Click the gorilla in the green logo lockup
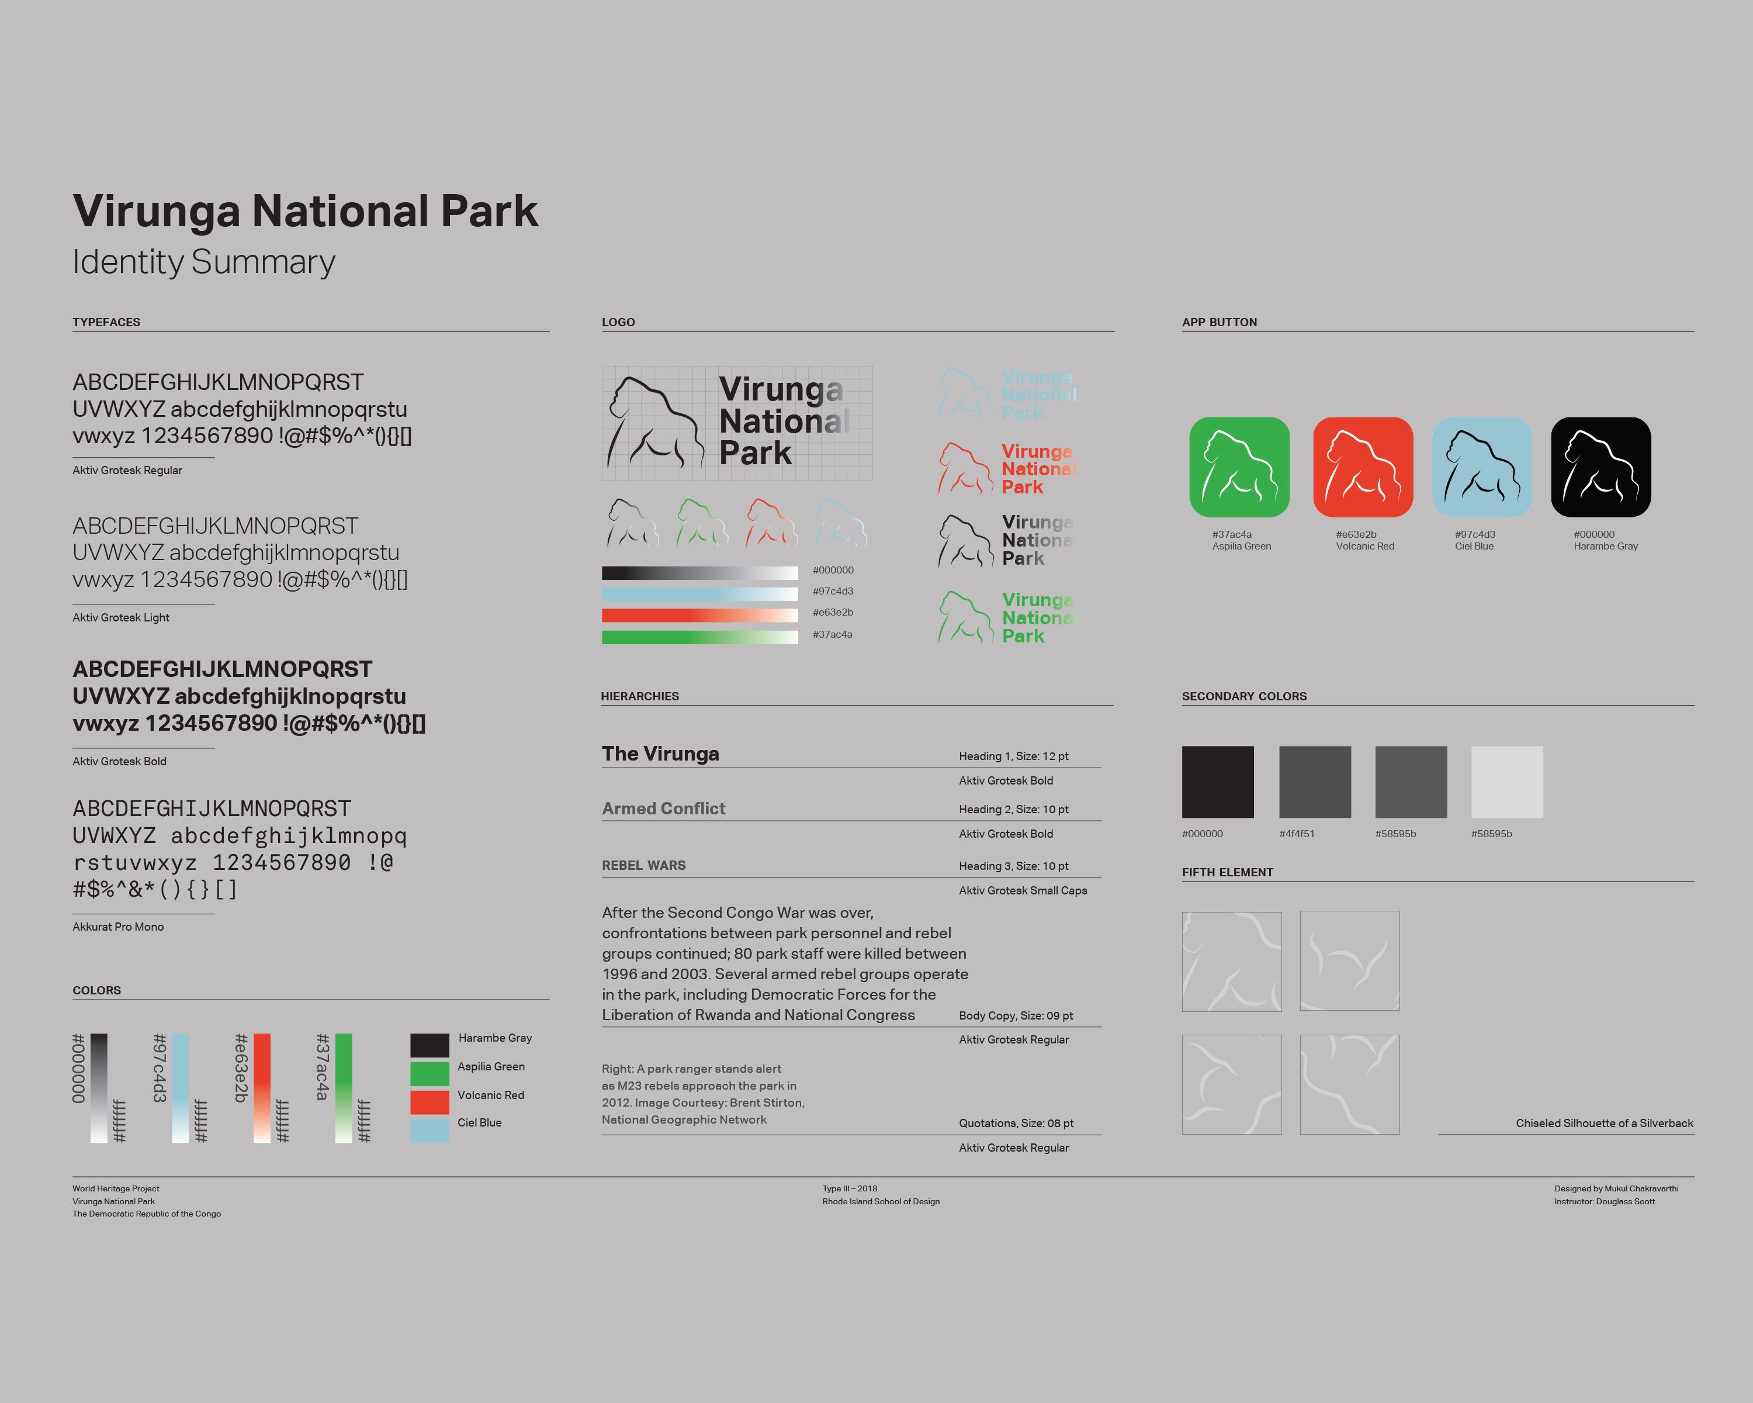This screenshot has height=1403, width=1753. pyautogui.click(x=965, y=617)
